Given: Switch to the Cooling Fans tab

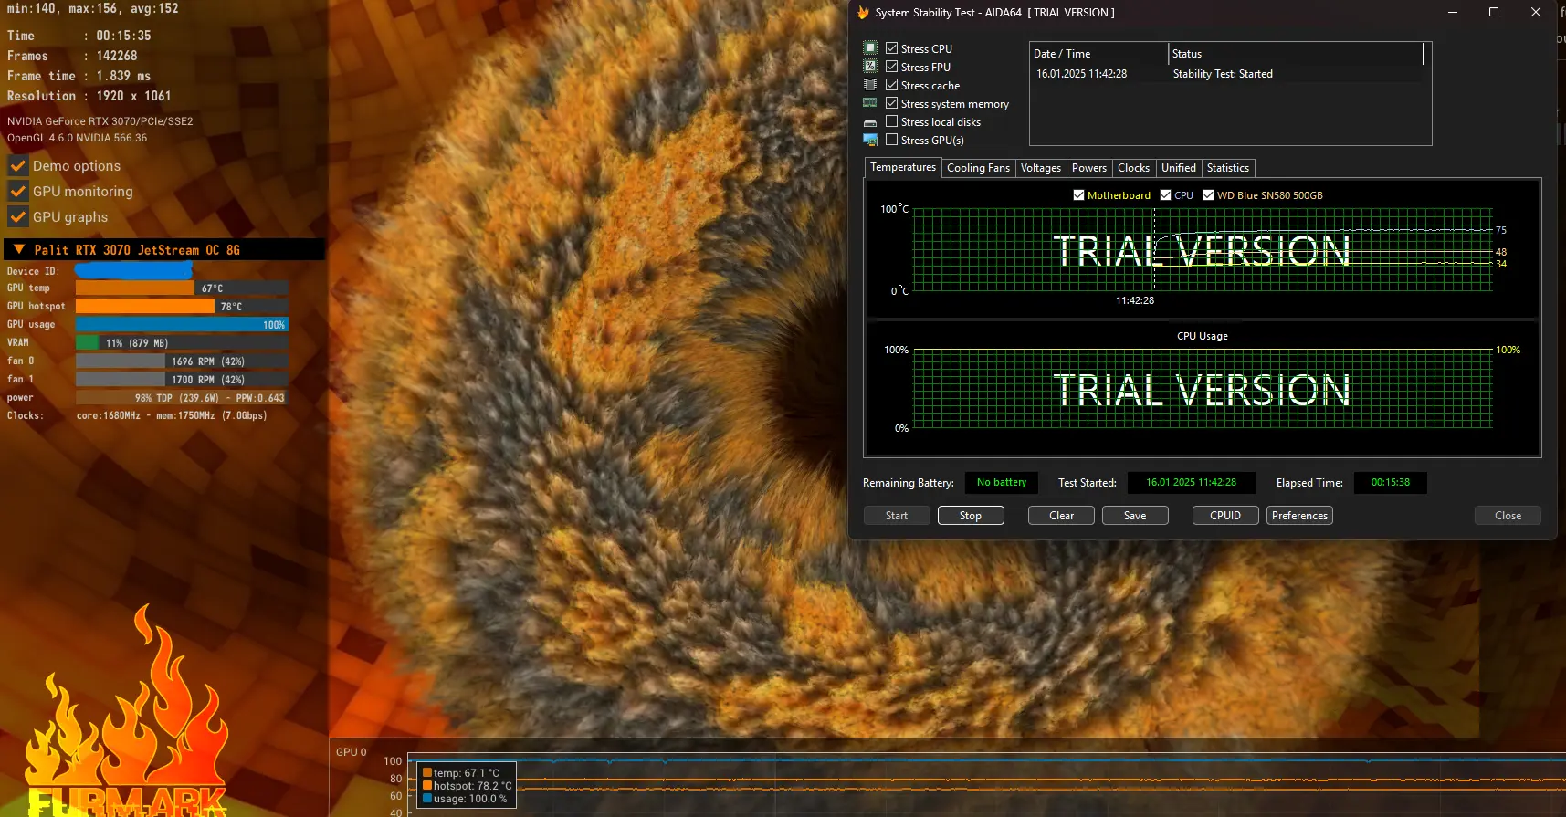Looking at the screenshot, I should point(978,168).
